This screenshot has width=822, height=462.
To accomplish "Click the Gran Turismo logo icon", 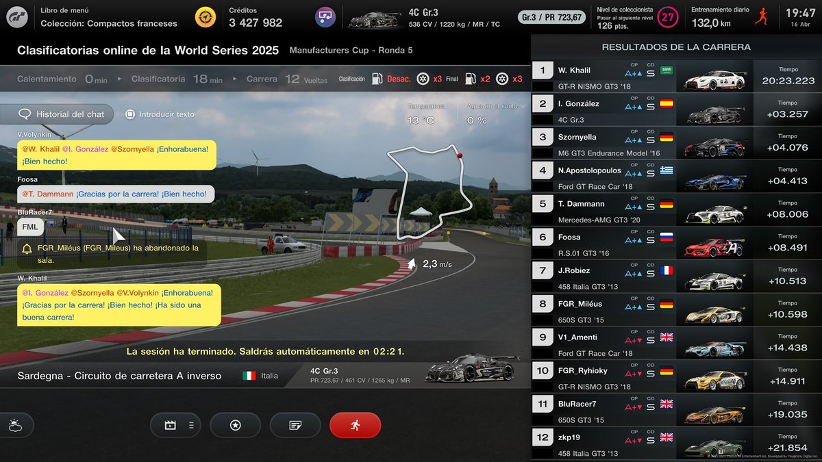I will coord(18,17).
